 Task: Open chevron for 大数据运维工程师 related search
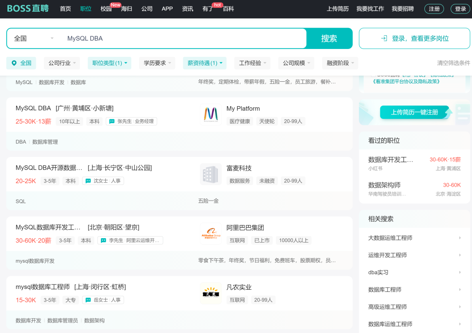click(x=460, y=238)
